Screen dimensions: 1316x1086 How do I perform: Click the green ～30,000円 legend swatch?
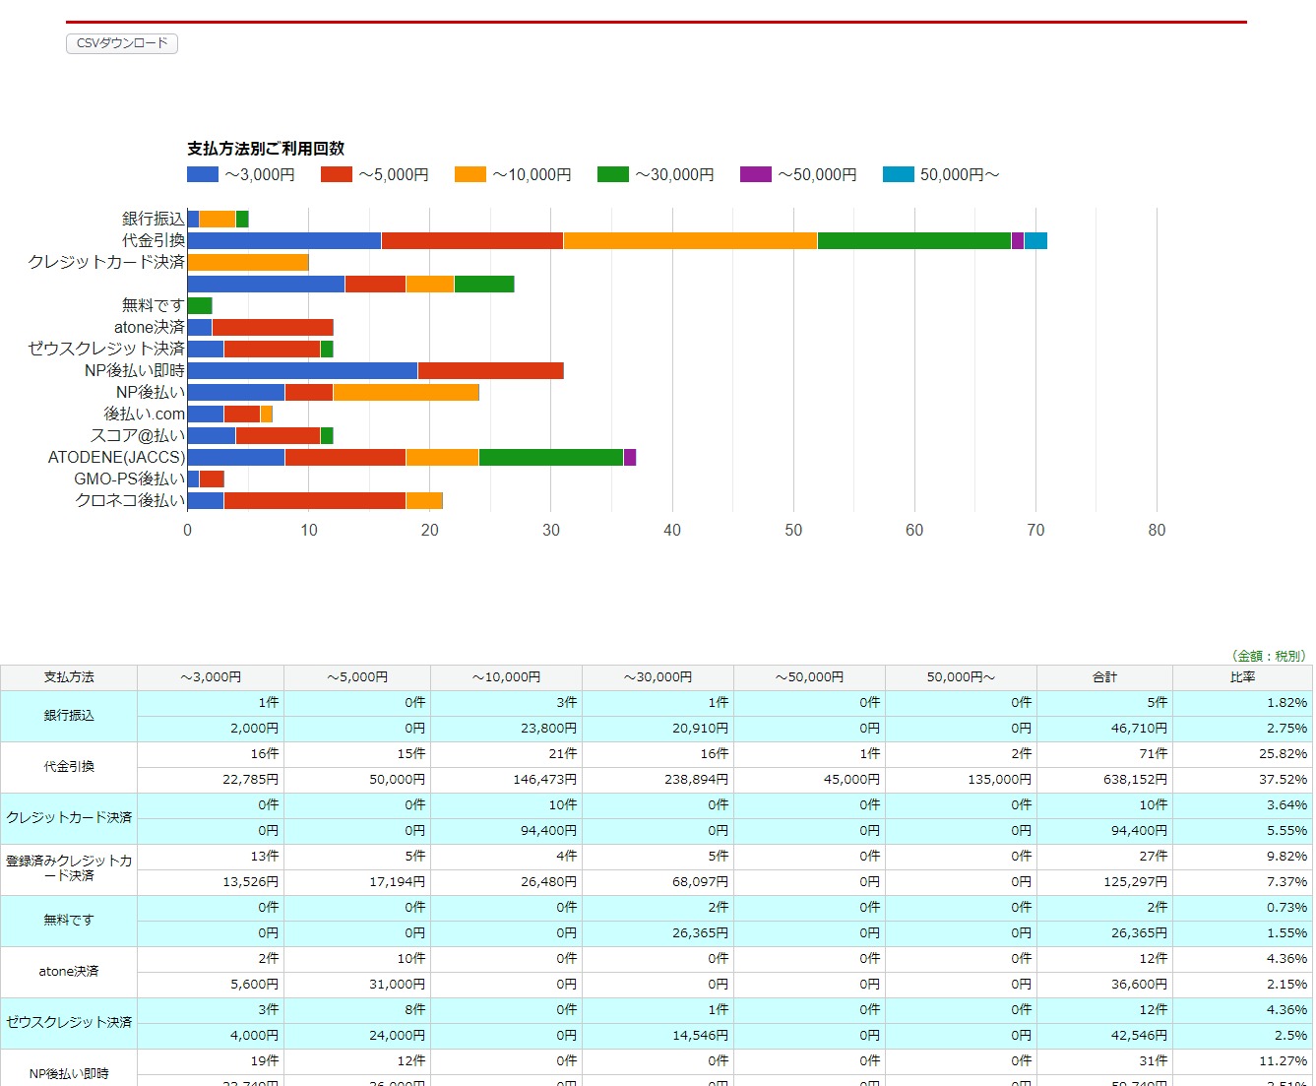point(613,174)
